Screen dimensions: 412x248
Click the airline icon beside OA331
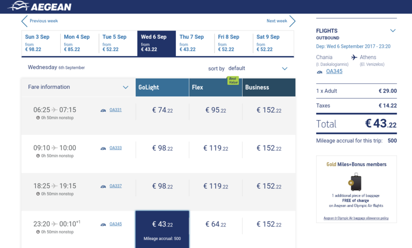103,110
